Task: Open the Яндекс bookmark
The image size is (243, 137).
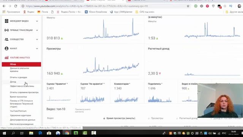Action: (29, 12)
